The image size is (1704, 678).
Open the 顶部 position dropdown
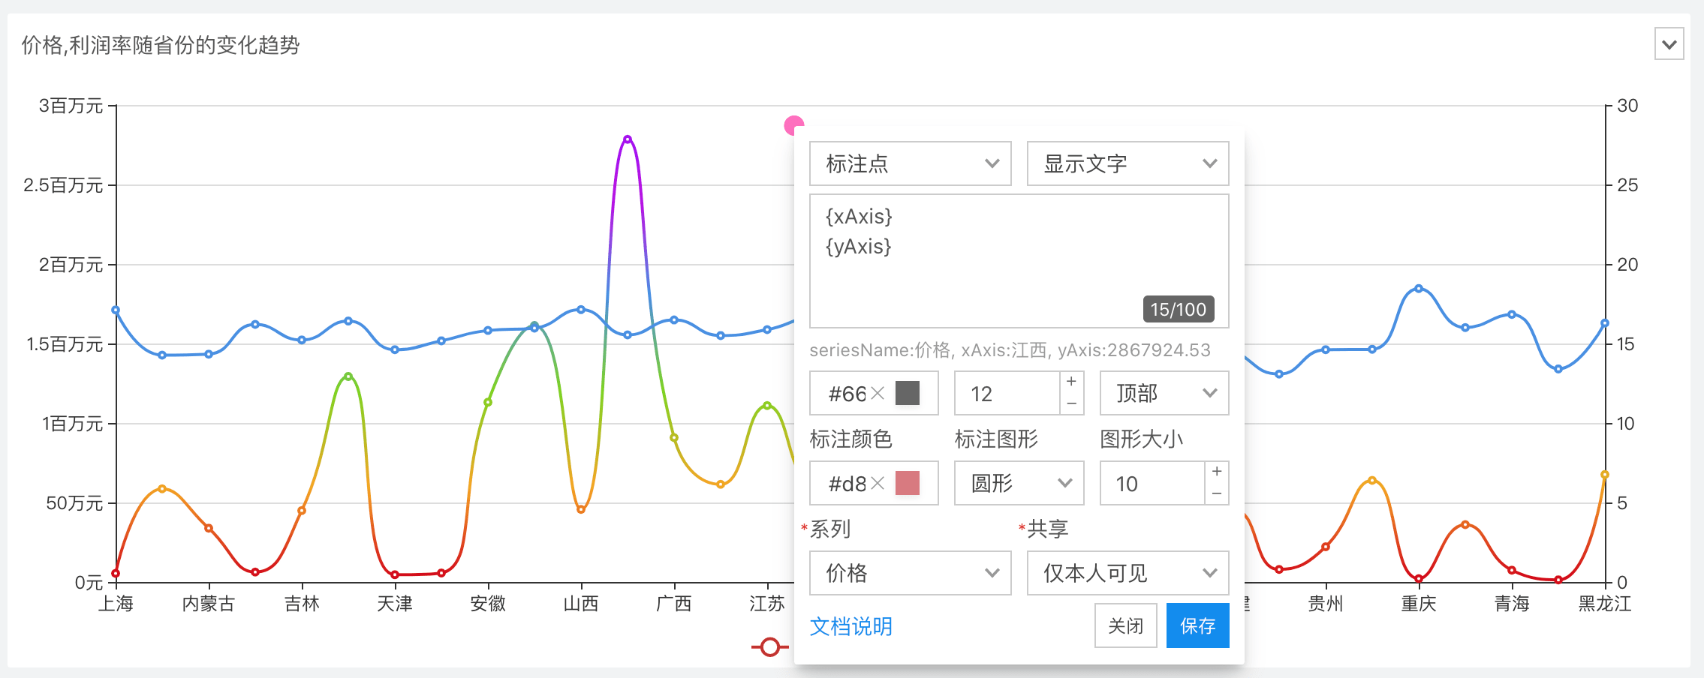(1164, 393)
